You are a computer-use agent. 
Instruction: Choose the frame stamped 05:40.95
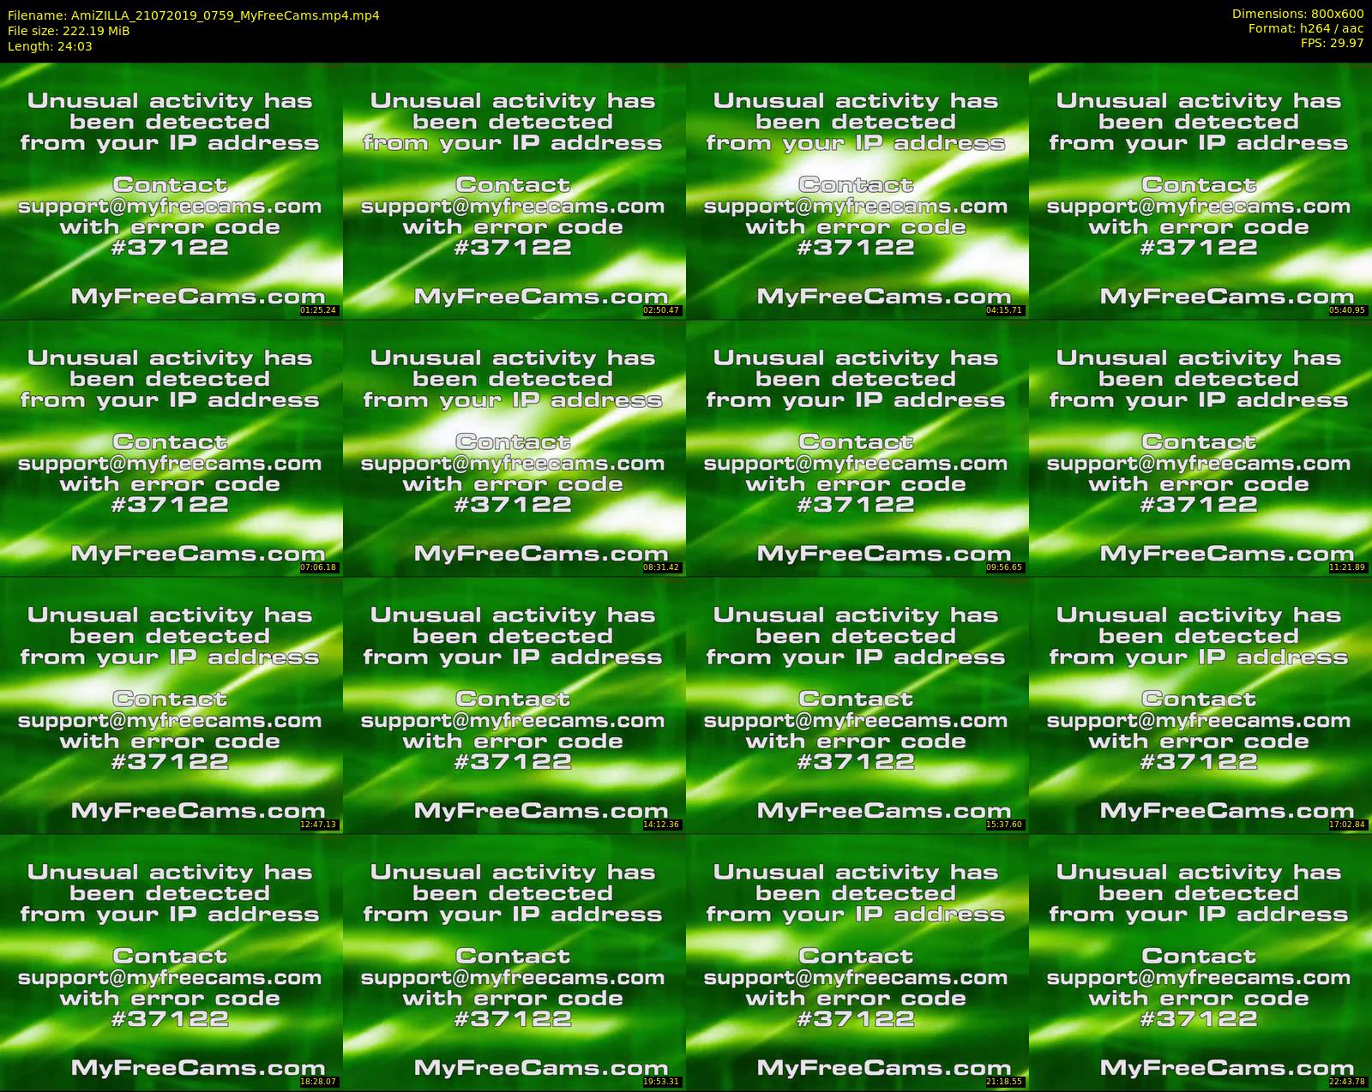[1200, 191]
